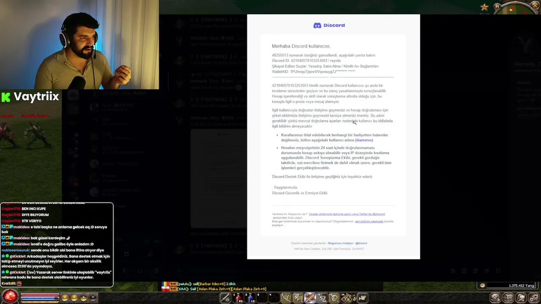541x304 pixels.
Task: Click the coin icon beside the Yang amount
Action: pos(482,285)
